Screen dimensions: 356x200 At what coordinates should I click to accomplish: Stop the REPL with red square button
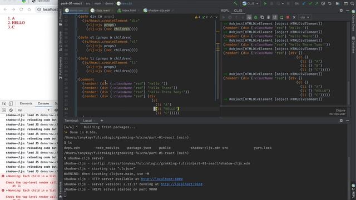click(x=288, y=17)
